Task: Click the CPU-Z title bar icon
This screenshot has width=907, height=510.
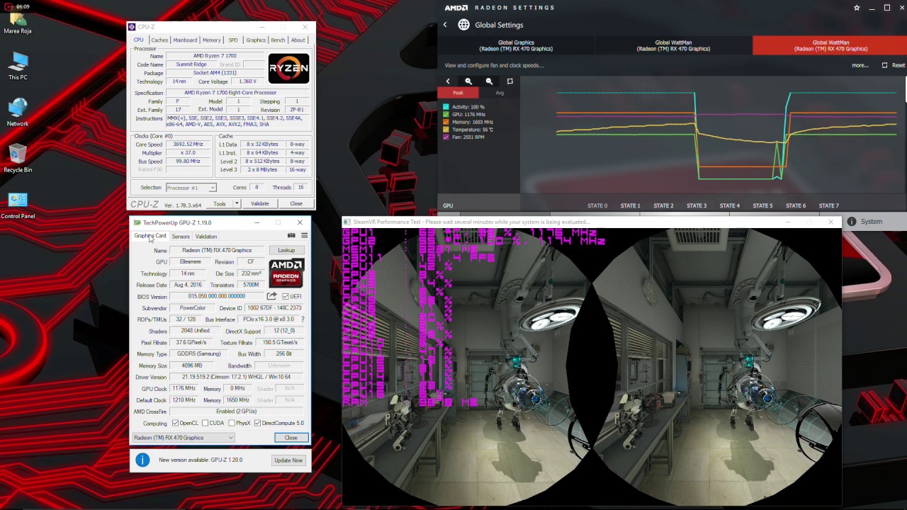Action: 133,27
